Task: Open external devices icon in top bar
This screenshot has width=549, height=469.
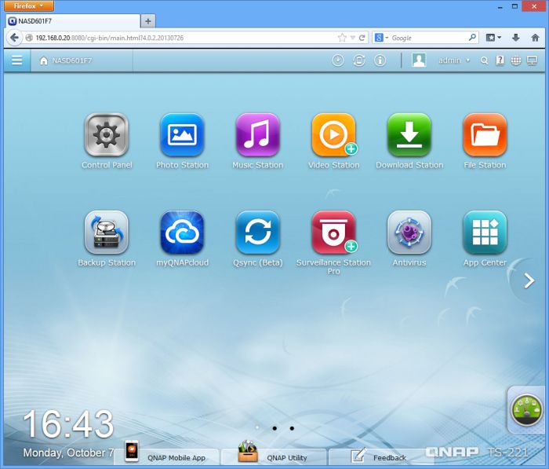Action: [x=359, y=60]
